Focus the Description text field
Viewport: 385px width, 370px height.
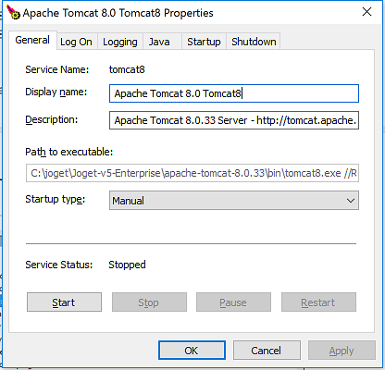tap(234, 120)
